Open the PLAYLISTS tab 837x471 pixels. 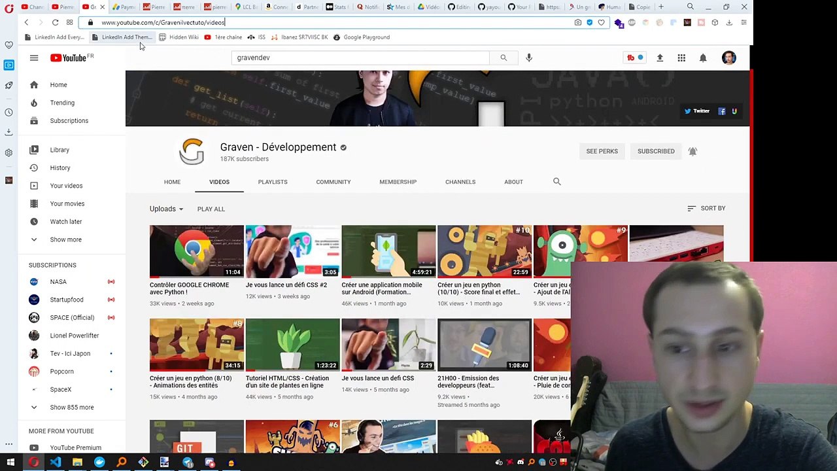coord(273,182)
